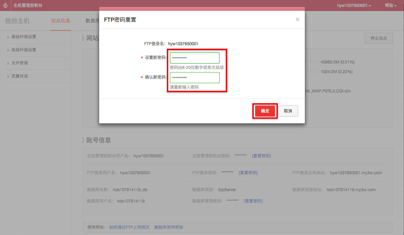Screen dimensions: 404x235
Task: Click 重置密码 next to 数据库管理密码
Action: click(253, 201)
